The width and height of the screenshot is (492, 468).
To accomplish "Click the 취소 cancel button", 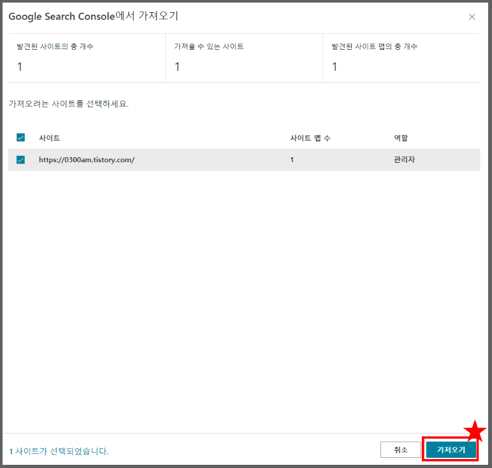I will pos(400,449).
